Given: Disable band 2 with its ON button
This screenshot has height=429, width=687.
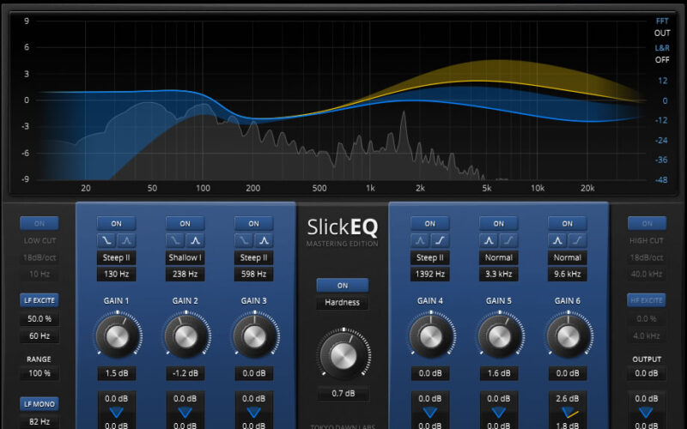Looking at the screenshot, I should tap(185, 223).
